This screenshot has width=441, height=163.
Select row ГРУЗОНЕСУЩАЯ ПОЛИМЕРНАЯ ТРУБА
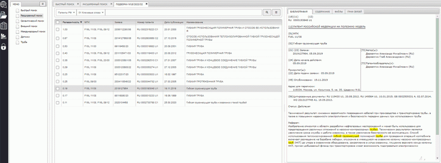pyautogui.click(x=168, y=53)
